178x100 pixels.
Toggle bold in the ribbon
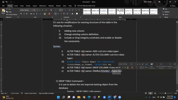pos(21,14)
